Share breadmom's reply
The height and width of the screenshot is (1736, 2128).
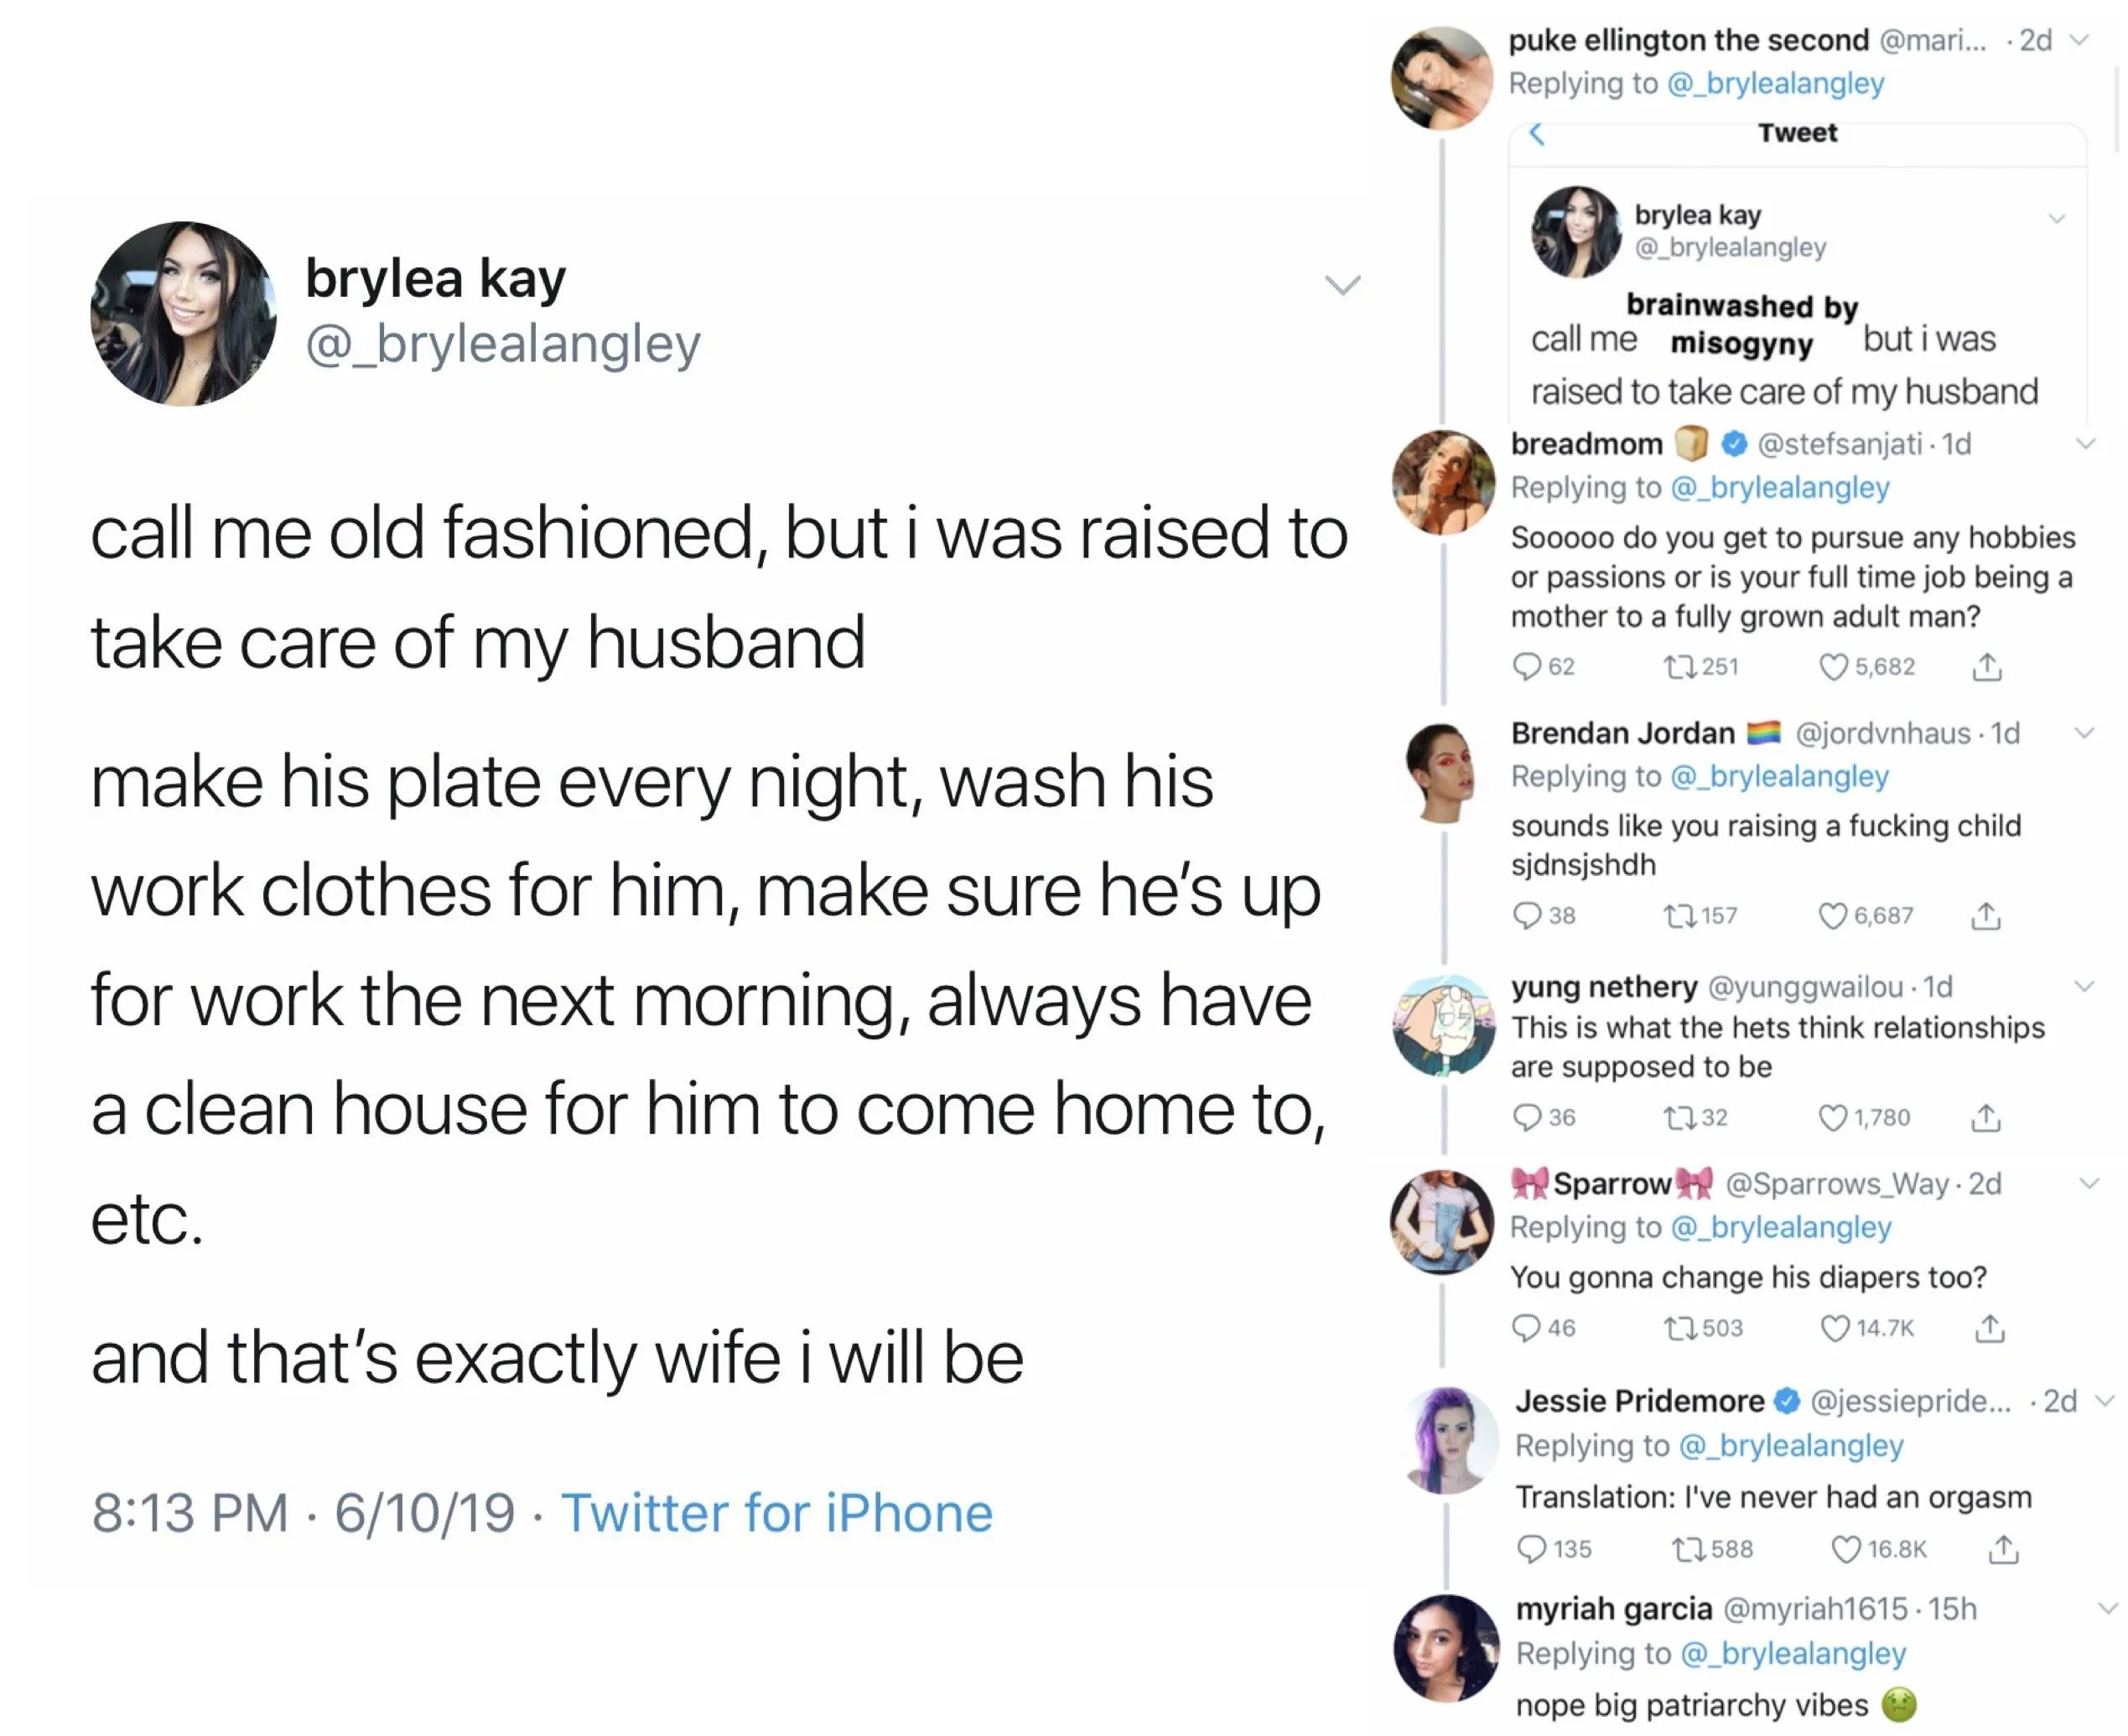[x=1986, y=667]
